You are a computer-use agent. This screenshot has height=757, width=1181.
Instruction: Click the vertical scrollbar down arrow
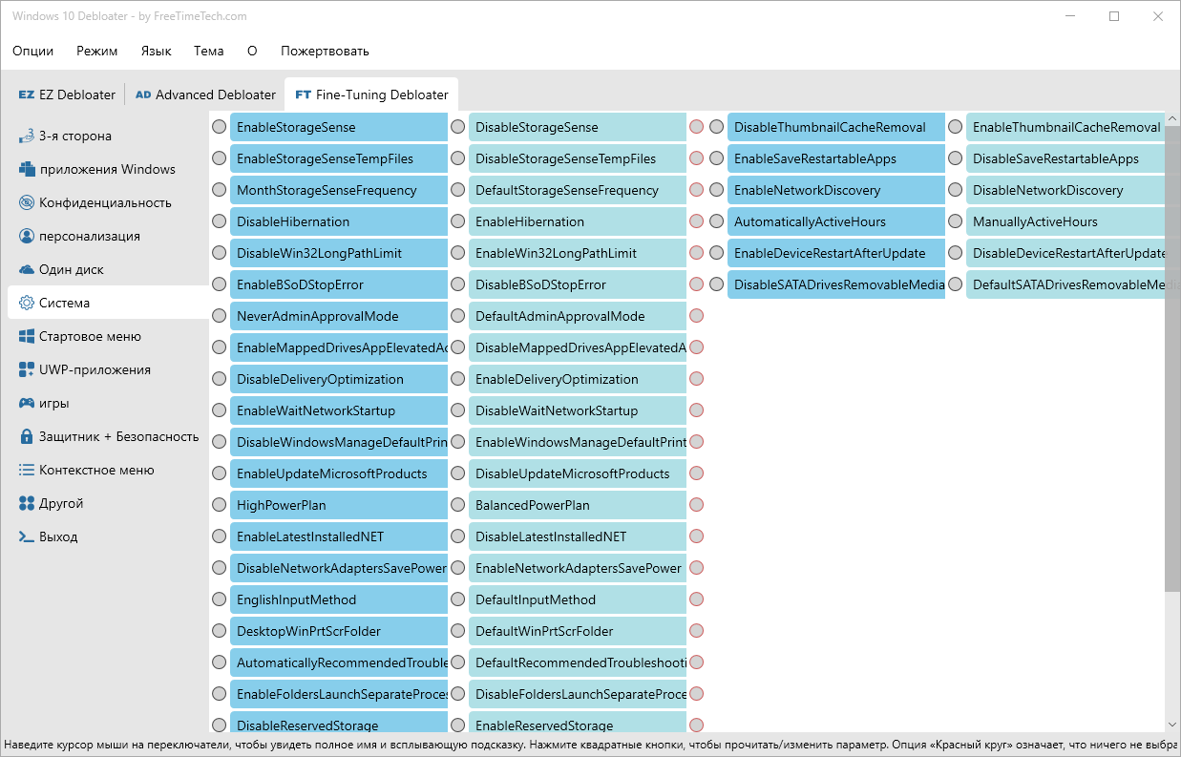coord(1172,725)
